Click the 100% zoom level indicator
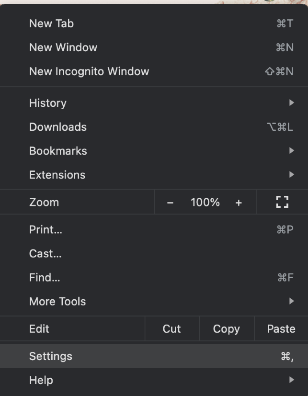The width and height of the screenshot is (308, 396). [x=205, y=203]
